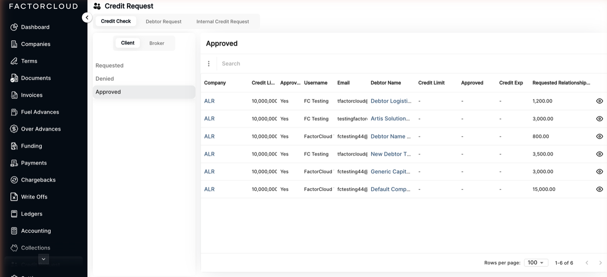The height and width of the screenshot is (277, 607).
Task: Sort by the Company column header
Action: tap(215, 83)
